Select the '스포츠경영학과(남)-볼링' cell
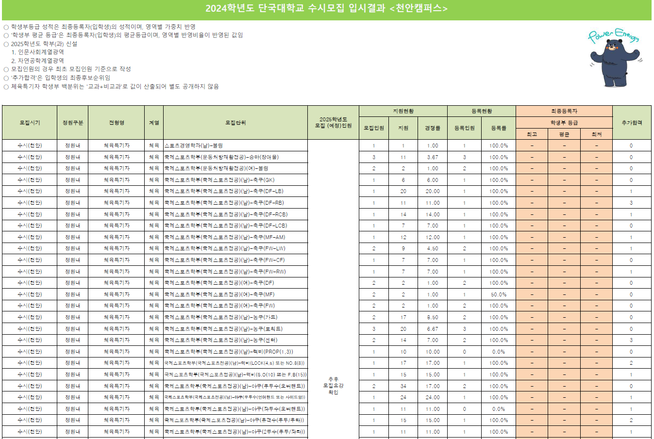654x439 pixels. coord(235,146)
